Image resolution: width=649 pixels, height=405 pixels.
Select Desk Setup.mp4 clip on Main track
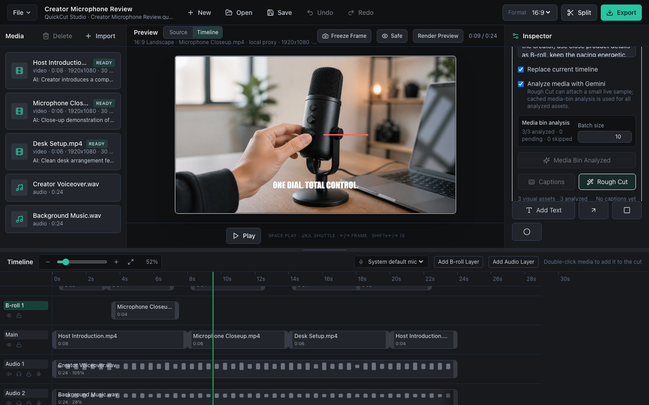click(339, 340)
